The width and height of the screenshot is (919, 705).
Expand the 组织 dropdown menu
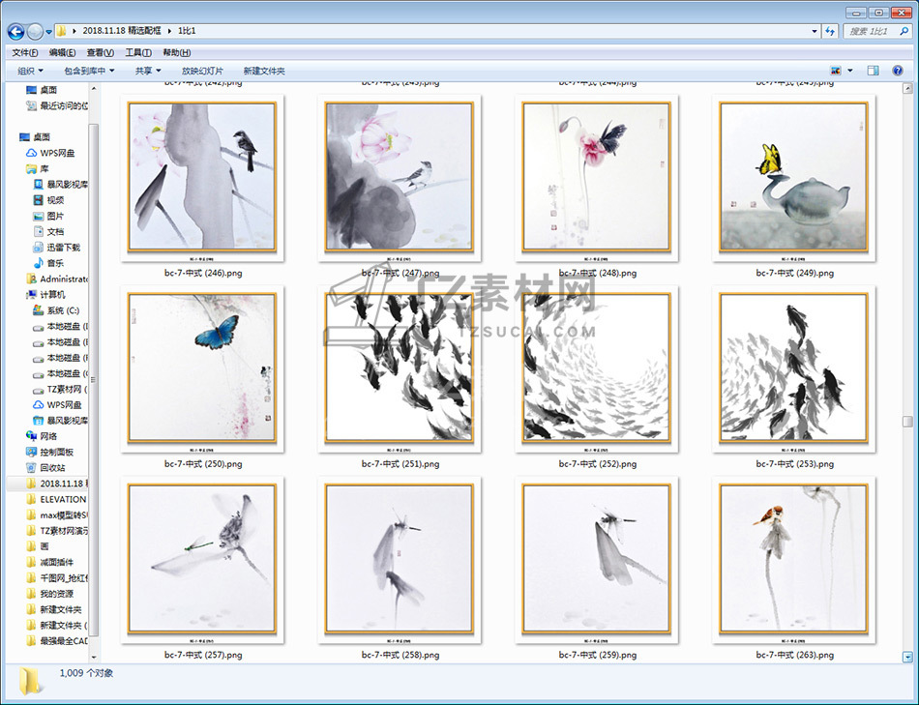(x=30, y=71)
